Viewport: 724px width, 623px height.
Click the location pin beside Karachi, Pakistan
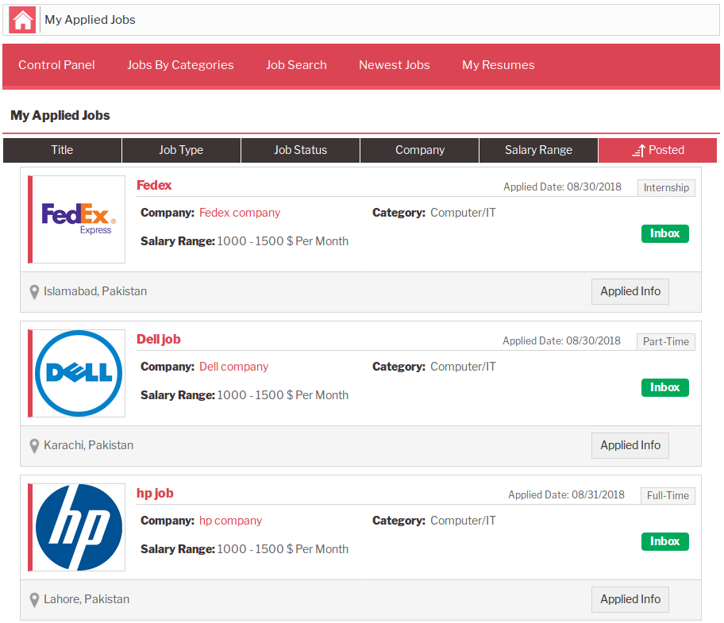(x=34, y=446)
